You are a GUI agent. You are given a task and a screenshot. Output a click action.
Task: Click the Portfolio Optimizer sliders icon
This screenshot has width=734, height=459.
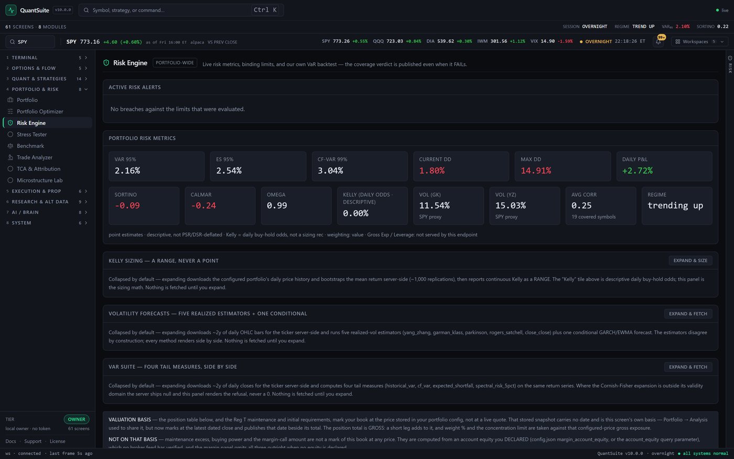coord(10,111)
